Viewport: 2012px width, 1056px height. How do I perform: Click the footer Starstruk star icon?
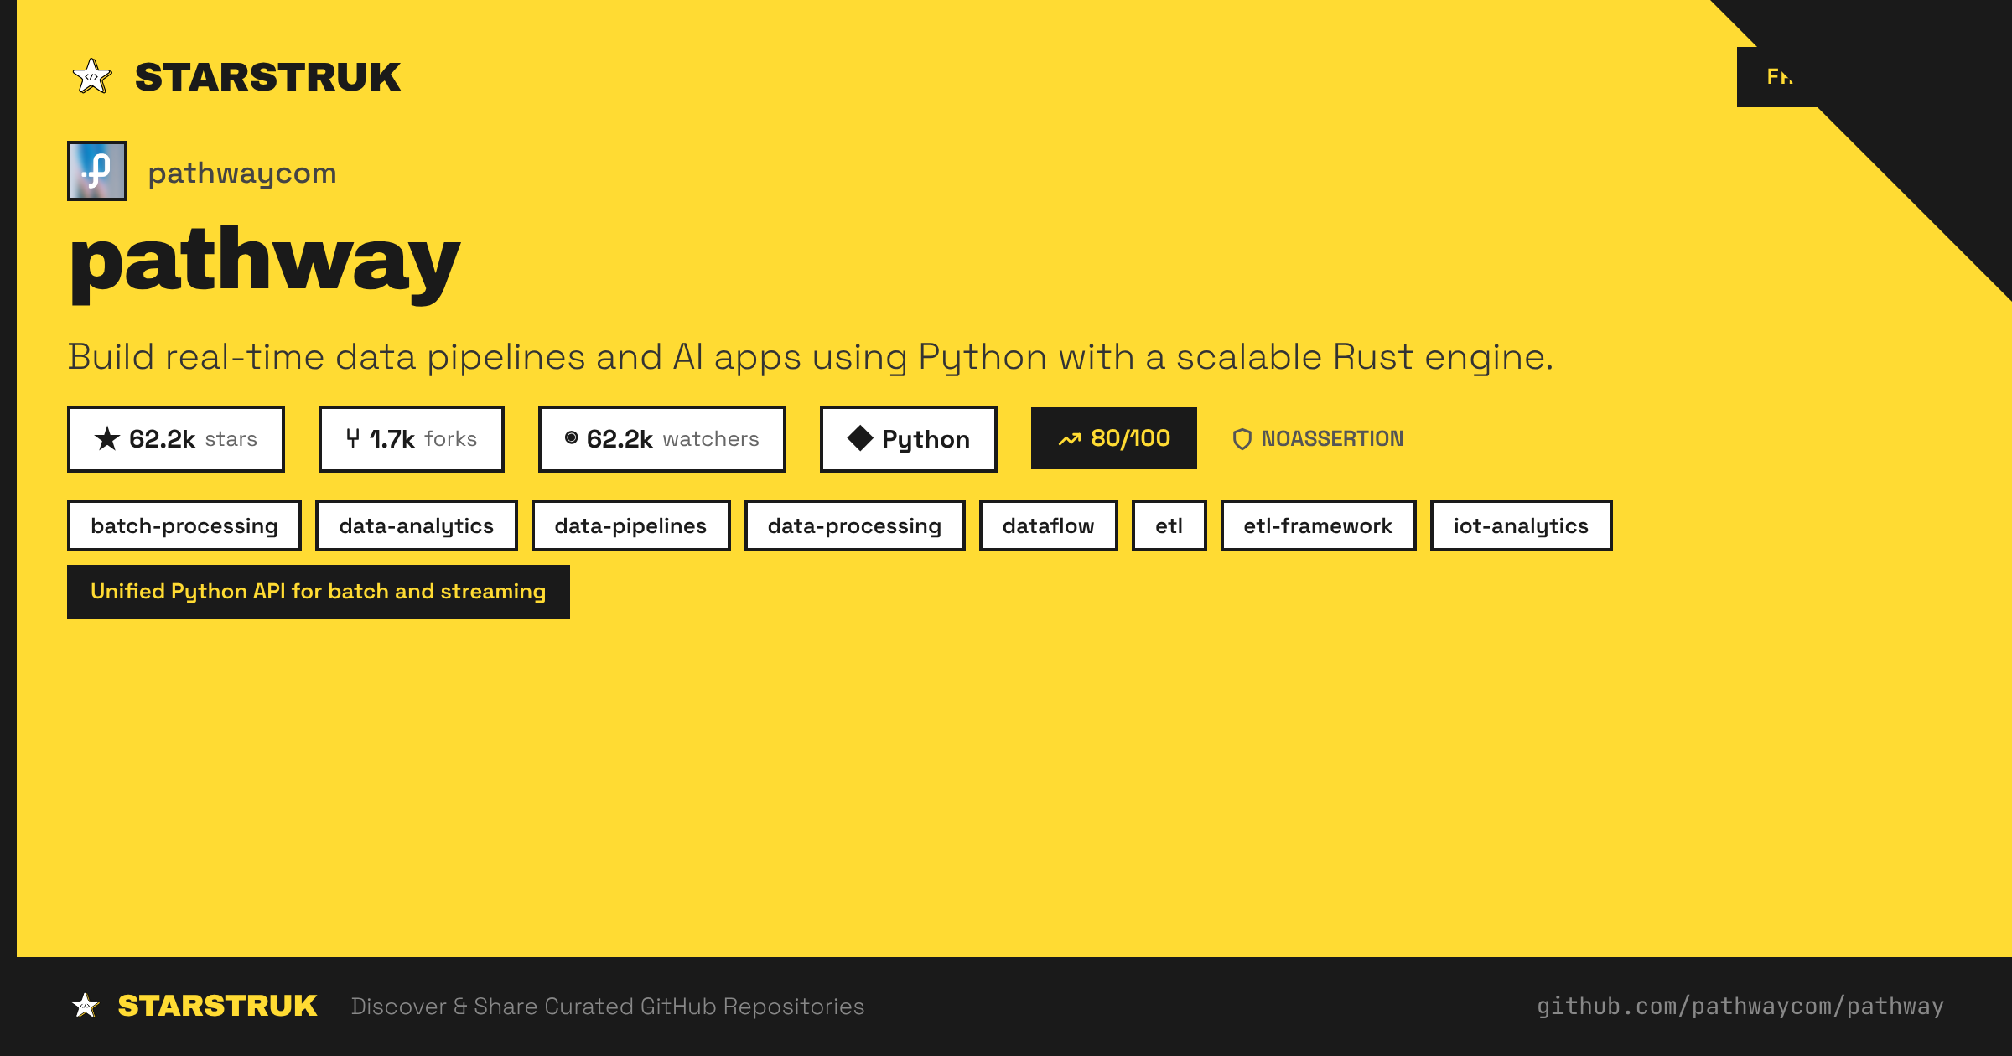[86, 1005]
